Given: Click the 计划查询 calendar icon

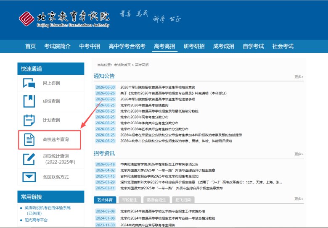Looking at the screenshot, I should (29, 120).
